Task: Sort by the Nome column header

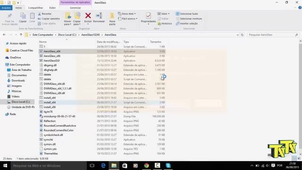Action: [43, 42]
